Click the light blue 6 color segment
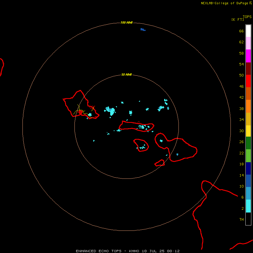Screen dimensions: 253x253 (248, 193)
